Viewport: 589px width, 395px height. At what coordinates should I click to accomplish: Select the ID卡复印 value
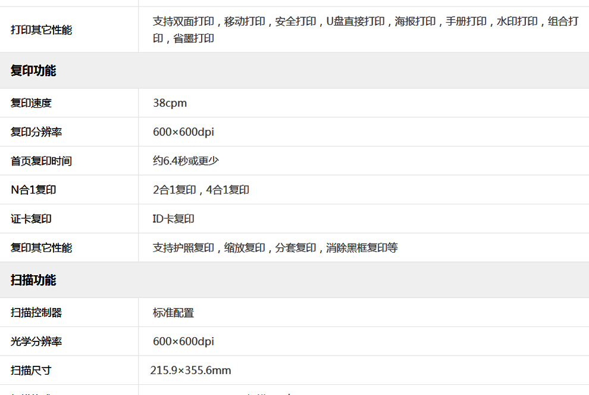point(173,219)
